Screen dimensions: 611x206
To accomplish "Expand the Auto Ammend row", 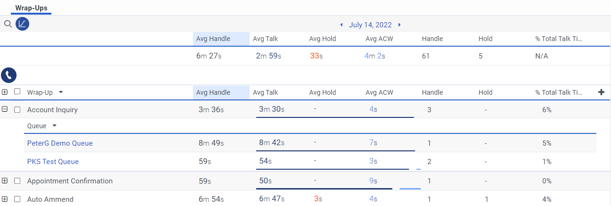I will [5, 199].
